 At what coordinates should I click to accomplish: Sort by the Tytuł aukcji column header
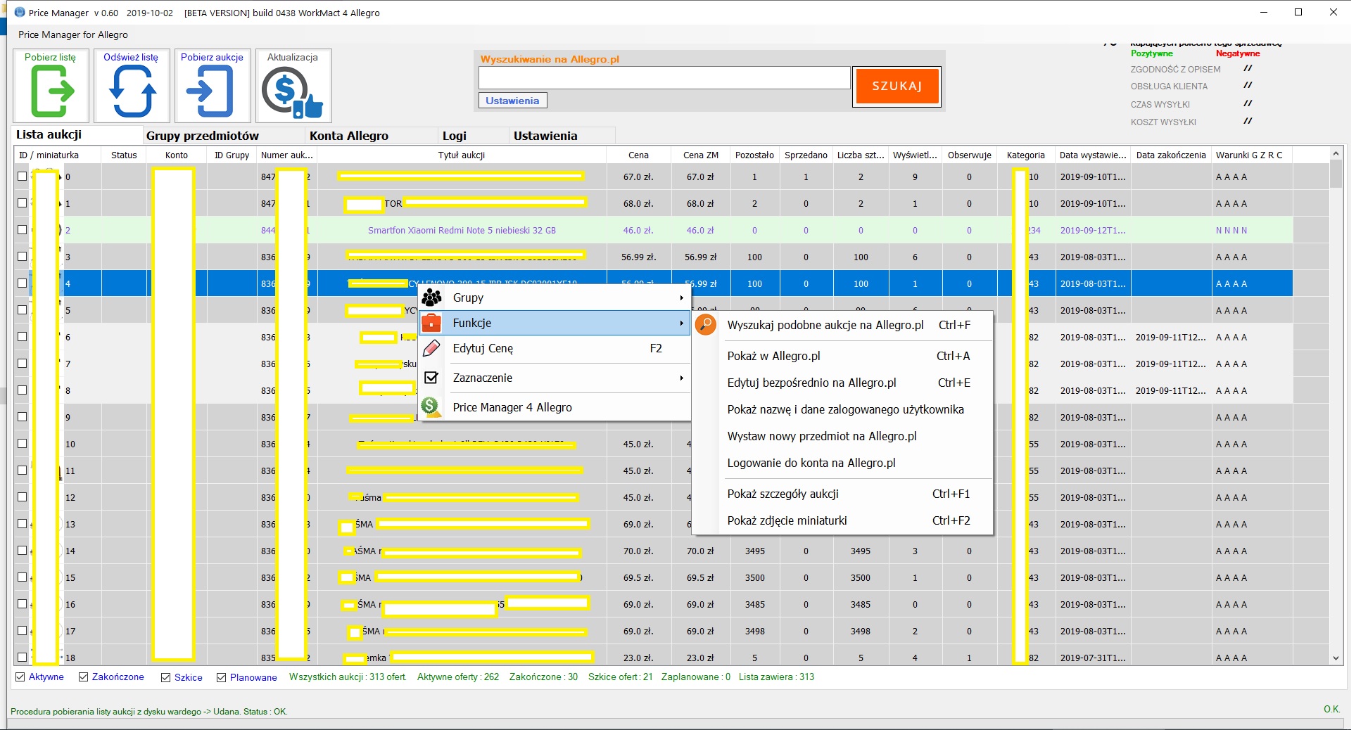coord(462,155)
